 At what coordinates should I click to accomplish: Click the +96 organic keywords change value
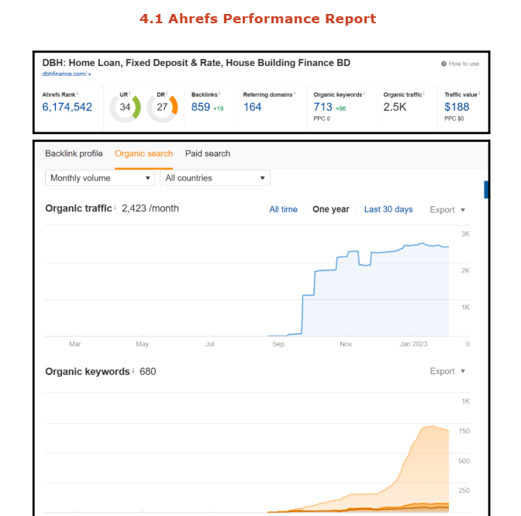tap(340, 108)
